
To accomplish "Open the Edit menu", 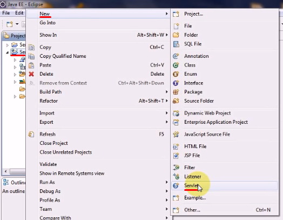I will point(19,13).
